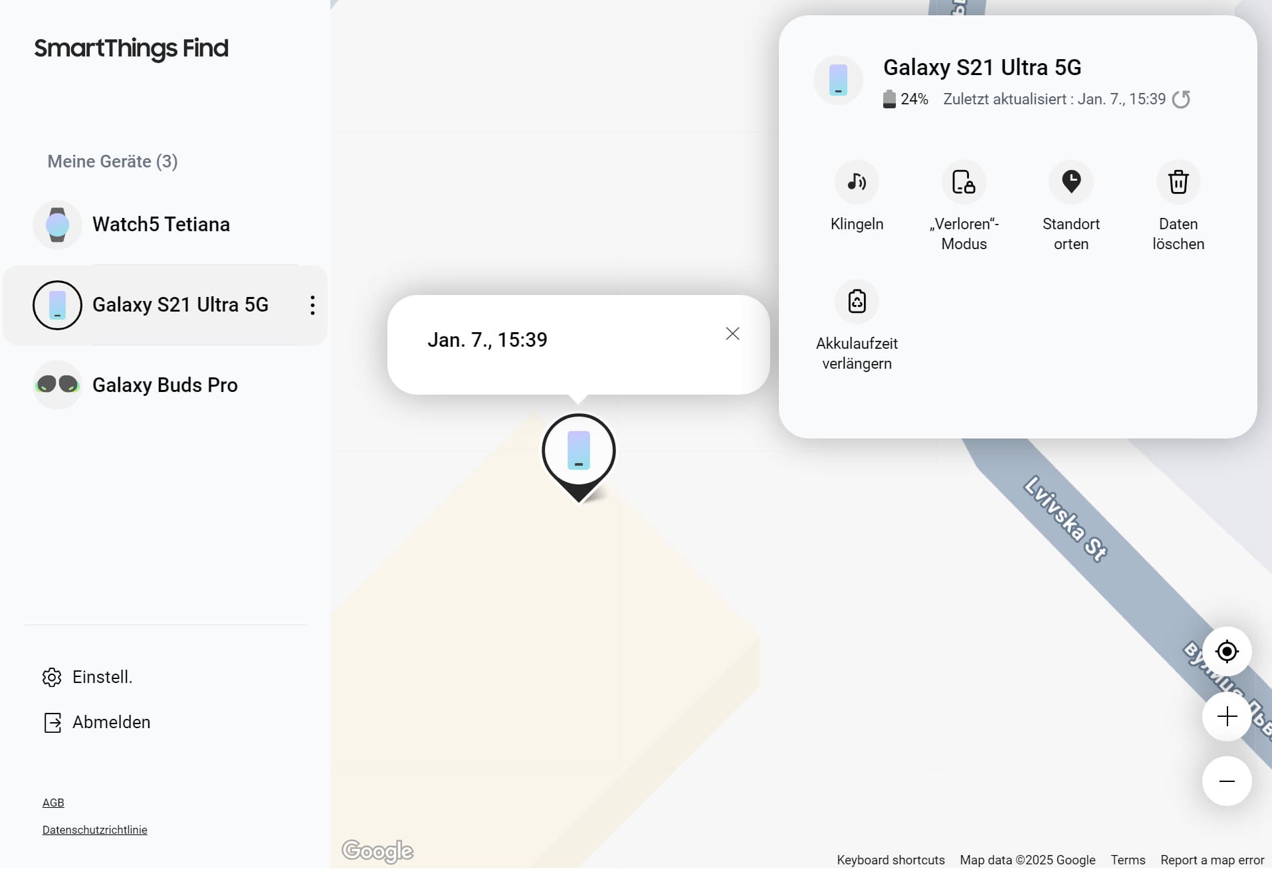Image resolution: width=1272 pixels, height=869 pixels.
Task: Click the Jan. 7., 15:39 popup timestamp
Action: pyautogui.click(x=487, y=340)
